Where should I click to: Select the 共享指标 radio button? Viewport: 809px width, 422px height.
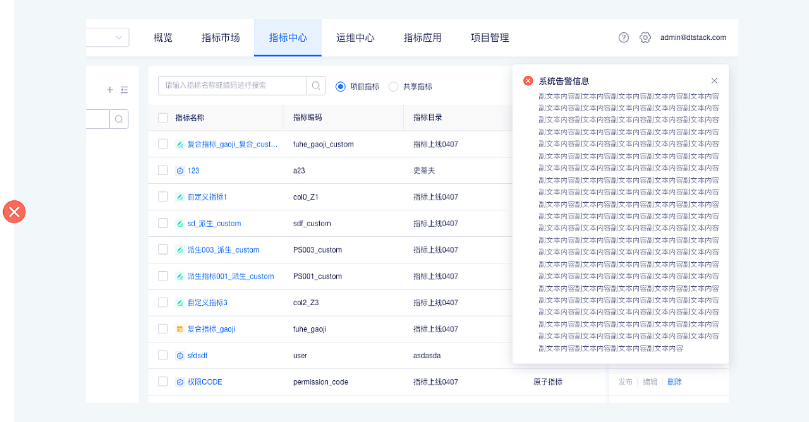393,87
